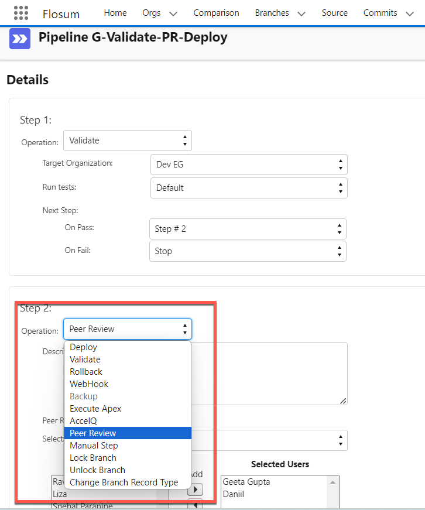Viewport: 425px width, 510px height.
Task: Select Deploy from the operation list
Action: tap(84, 347)
